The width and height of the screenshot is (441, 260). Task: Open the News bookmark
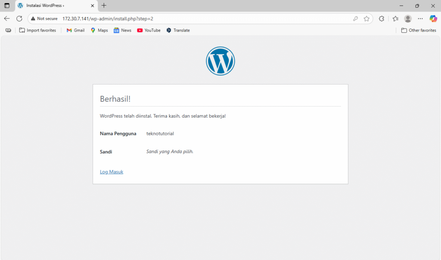click(x=122, y=30)
